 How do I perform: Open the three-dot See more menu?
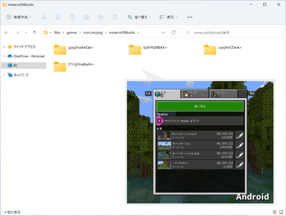(190, 17)
